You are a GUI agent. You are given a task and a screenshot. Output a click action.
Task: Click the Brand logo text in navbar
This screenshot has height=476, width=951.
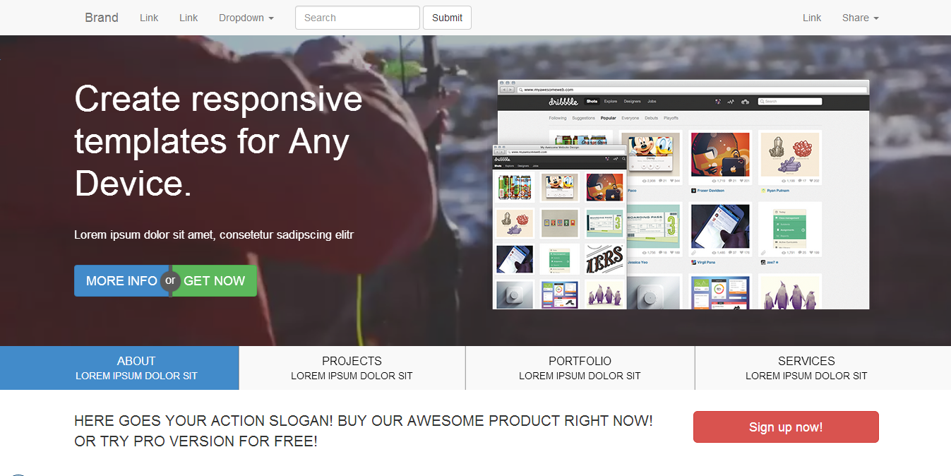102,18
